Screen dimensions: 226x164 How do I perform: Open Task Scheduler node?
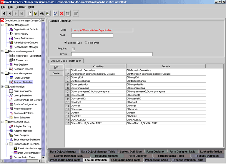(x=22, y=118)
